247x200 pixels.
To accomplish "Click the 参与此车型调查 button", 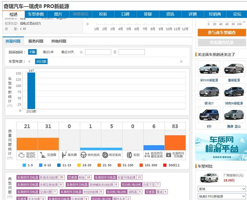I will pyautogui.click(x=222, y=32).
